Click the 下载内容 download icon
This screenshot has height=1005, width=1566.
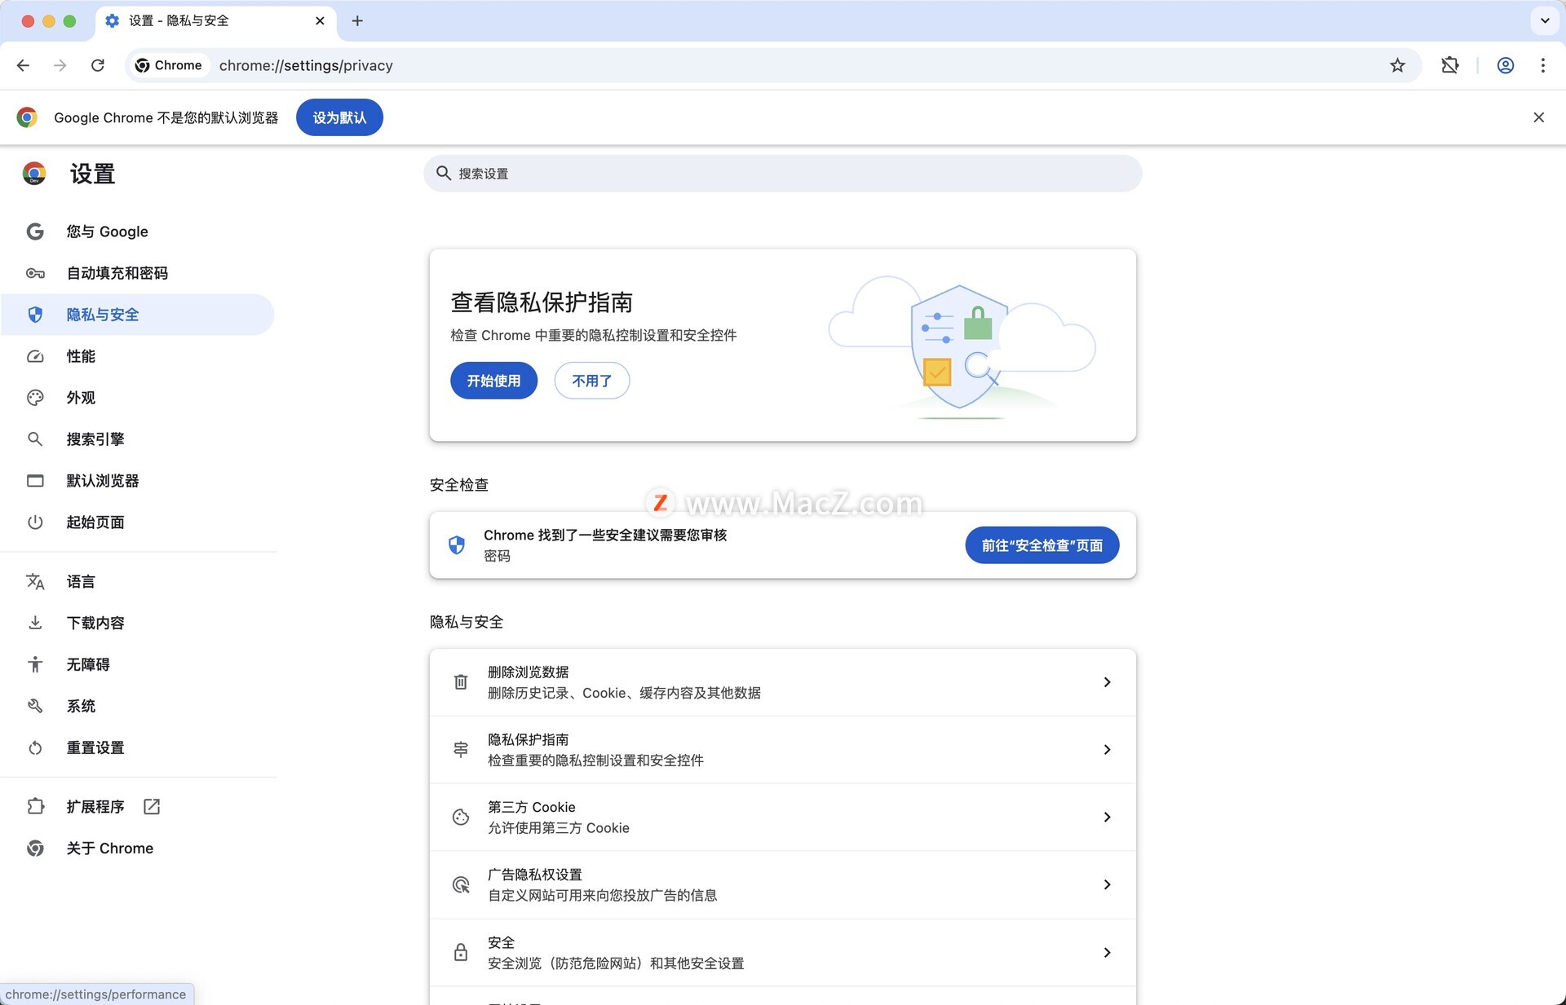point(35,623)
